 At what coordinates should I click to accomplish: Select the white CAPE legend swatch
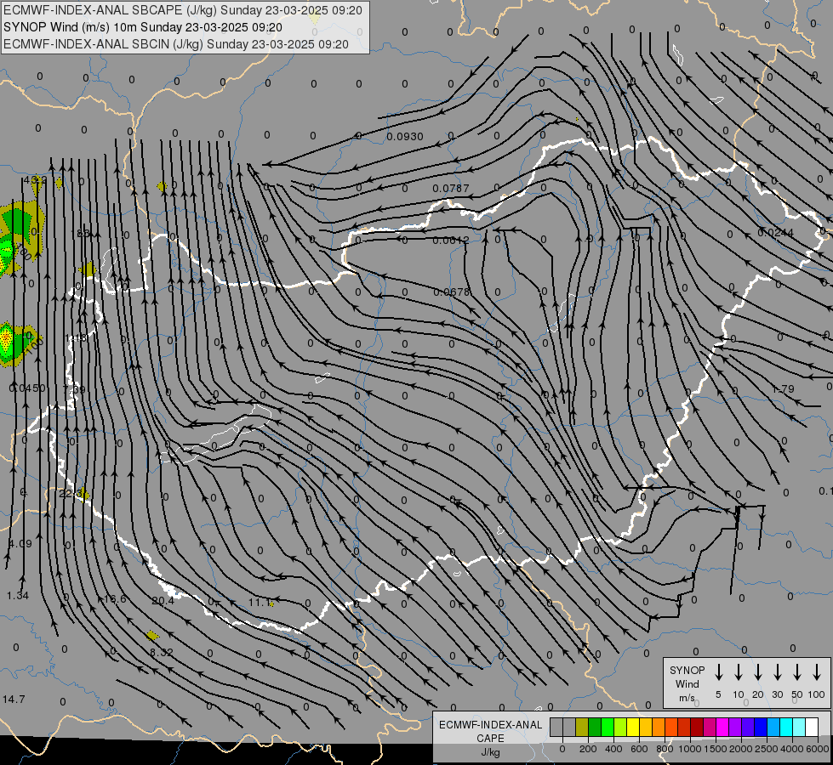coord(813,727)
